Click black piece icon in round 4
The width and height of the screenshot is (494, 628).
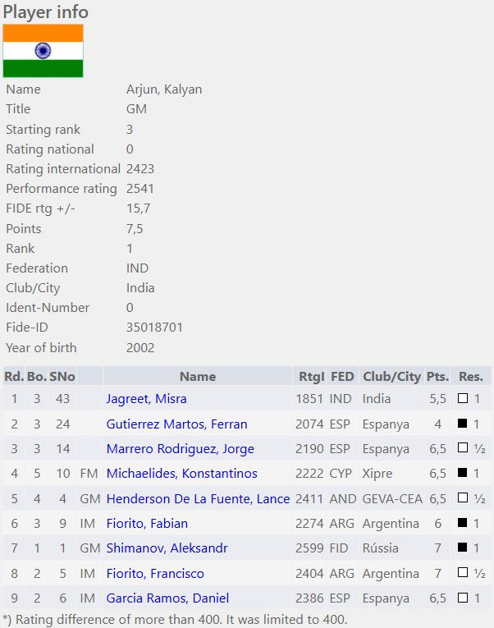click(462, 473)
